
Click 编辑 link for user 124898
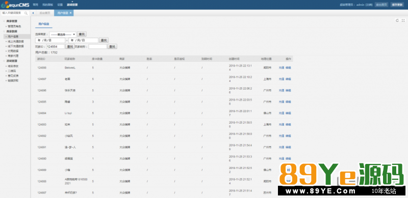288,68
